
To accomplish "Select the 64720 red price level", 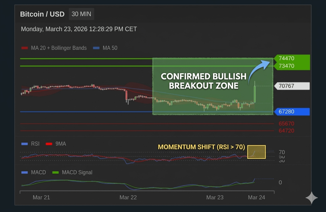I will [x=286, y=131].
